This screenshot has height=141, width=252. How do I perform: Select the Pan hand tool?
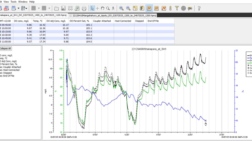(102, 8)
